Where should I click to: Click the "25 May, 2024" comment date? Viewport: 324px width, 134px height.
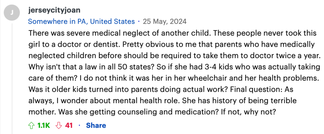[165, 22]
